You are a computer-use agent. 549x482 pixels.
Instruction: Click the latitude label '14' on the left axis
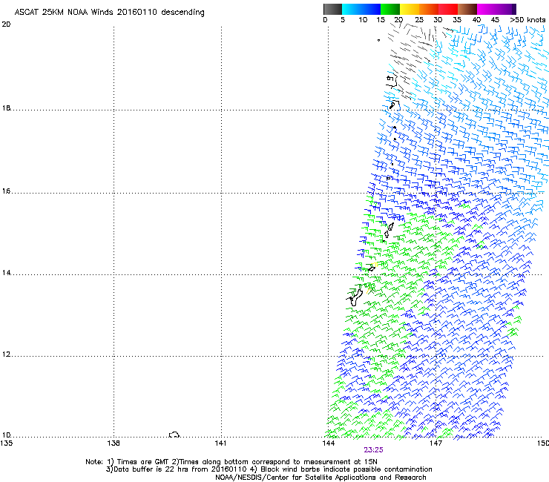[x=6, y=273]
